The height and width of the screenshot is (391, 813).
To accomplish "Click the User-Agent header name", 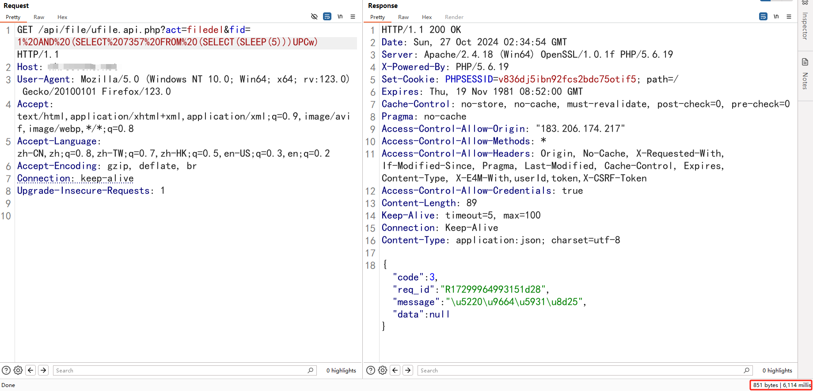I will [x=43, y=79].
